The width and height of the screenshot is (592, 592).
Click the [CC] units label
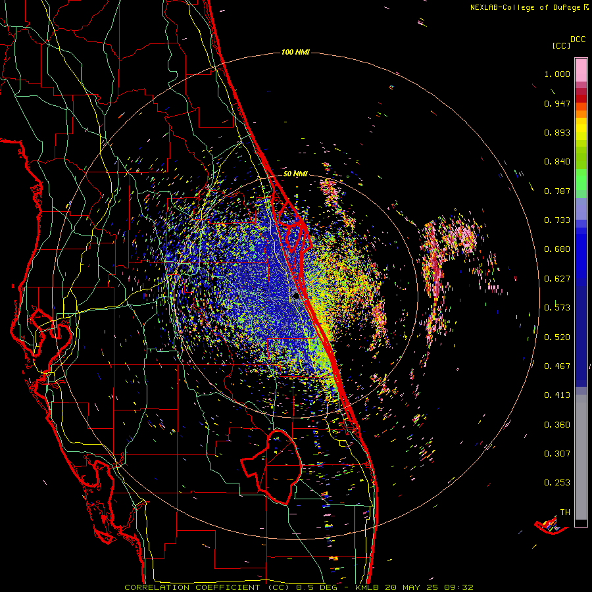pos(561,45)
